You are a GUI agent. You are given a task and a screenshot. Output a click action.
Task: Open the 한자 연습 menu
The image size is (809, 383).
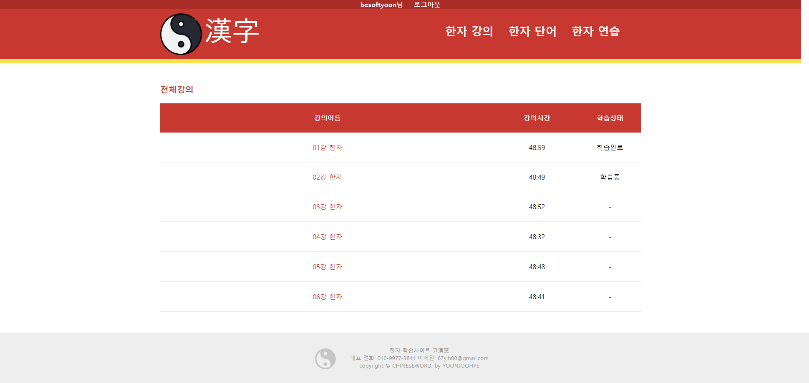595,31
